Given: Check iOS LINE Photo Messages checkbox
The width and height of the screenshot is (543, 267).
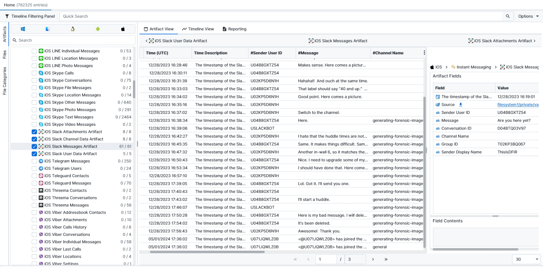Looking at the screenshot, I should point(34,66).
